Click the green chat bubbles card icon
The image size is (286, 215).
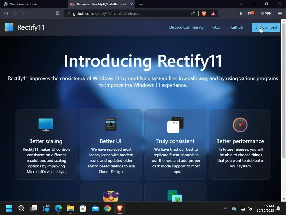click(175, 196)
